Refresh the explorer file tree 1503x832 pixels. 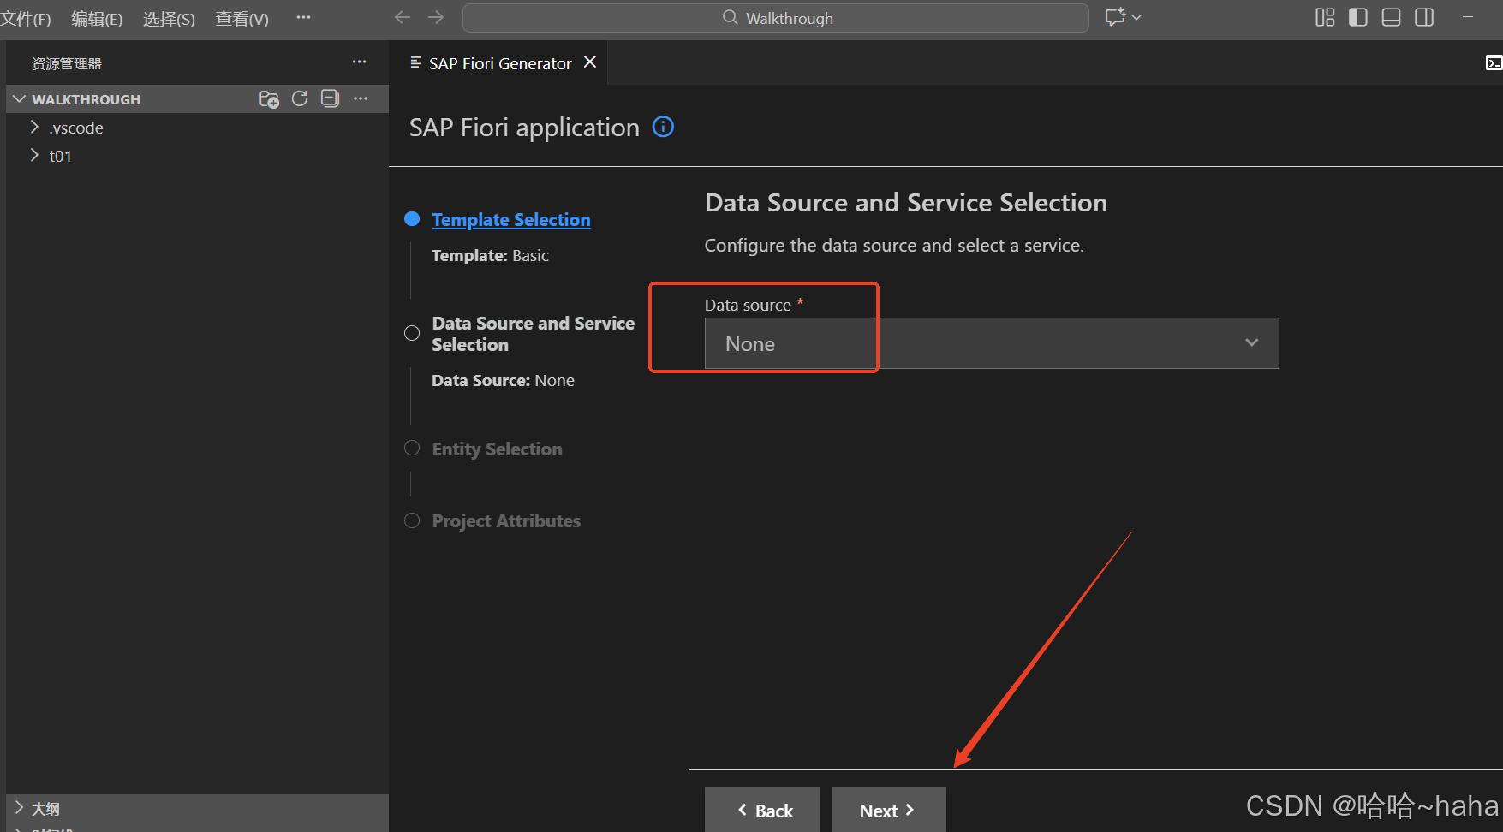(300, 98)
